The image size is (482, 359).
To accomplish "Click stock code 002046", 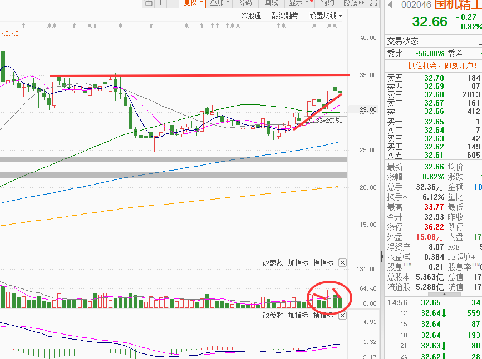I will tap(416, 4).
